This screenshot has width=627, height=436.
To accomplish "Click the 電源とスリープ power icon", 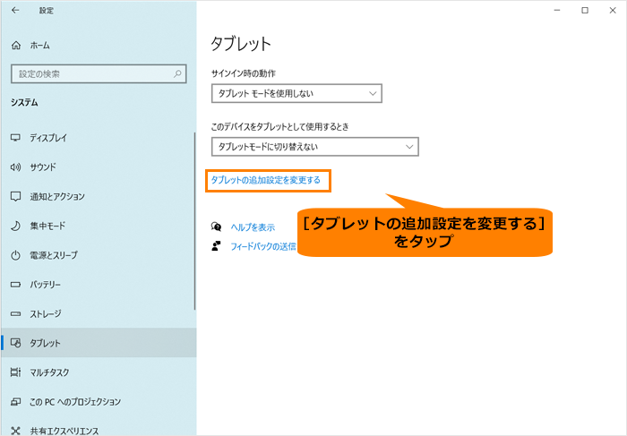I will coord(15,255).
